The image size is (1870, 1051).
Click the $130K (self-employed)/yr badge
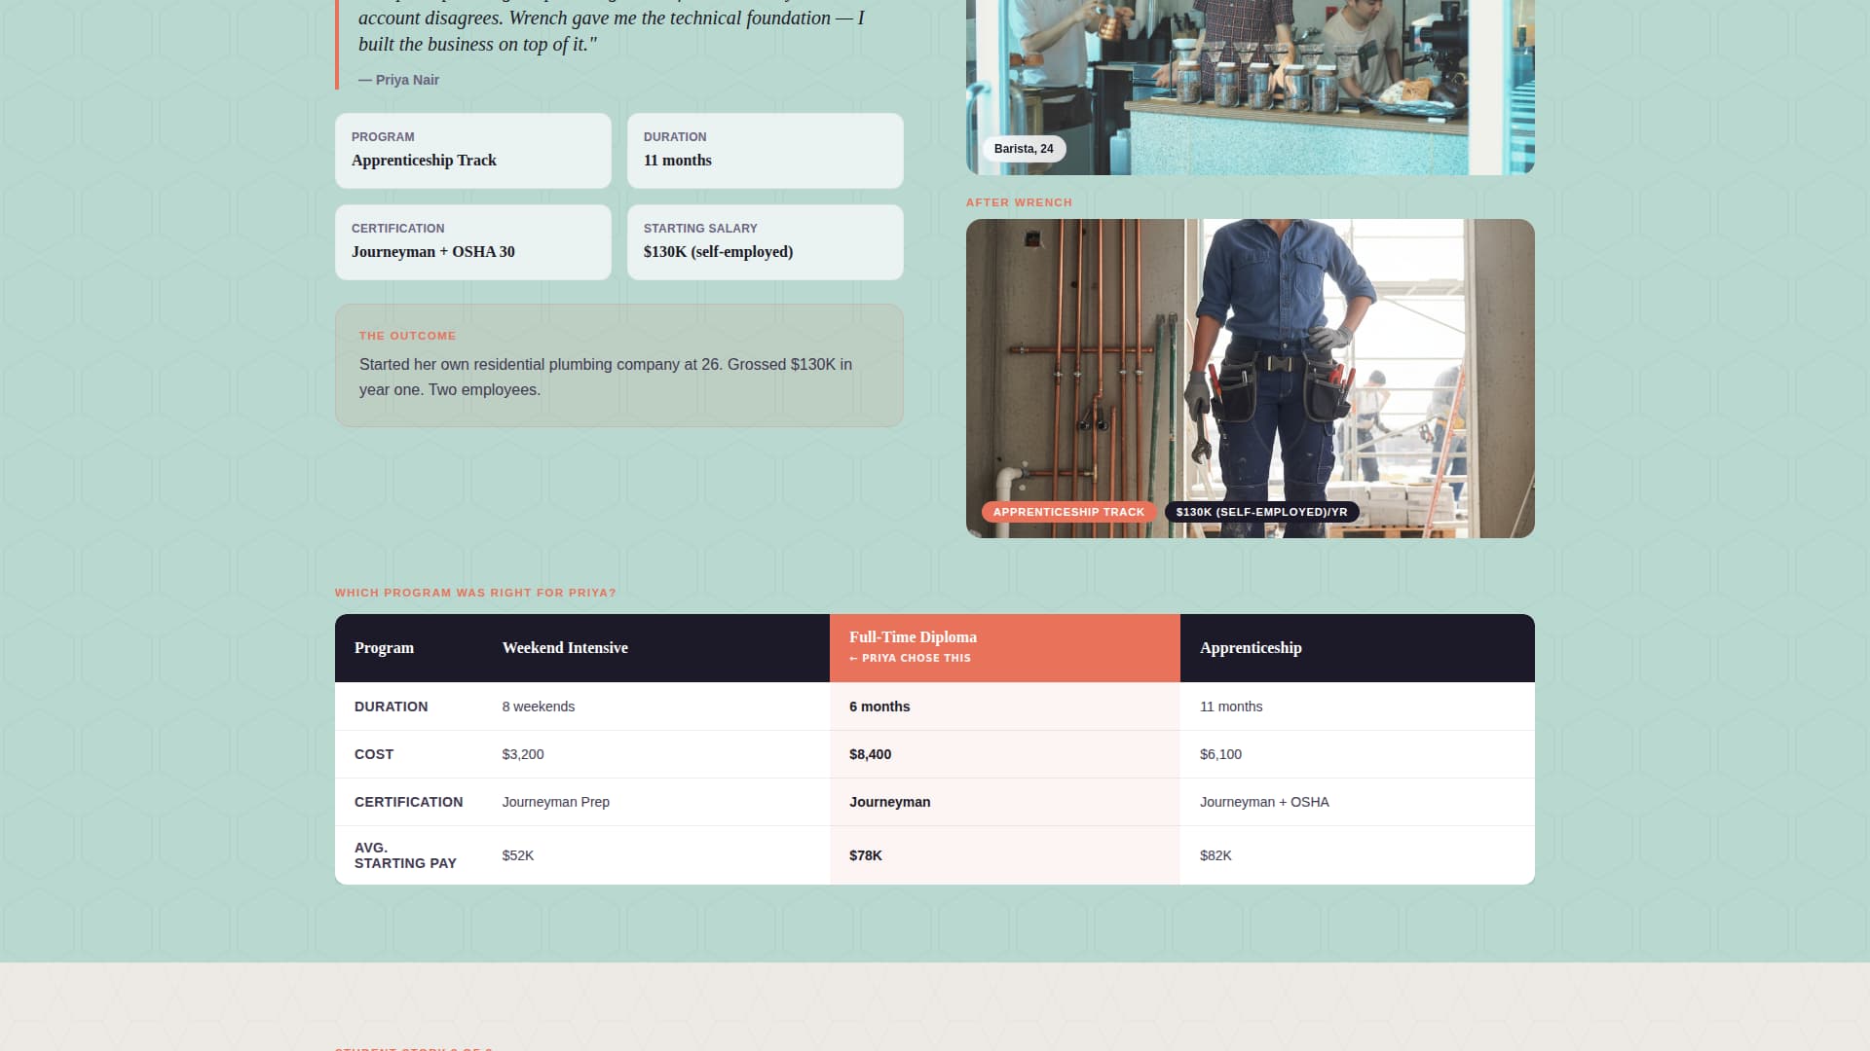(1261, 512)
